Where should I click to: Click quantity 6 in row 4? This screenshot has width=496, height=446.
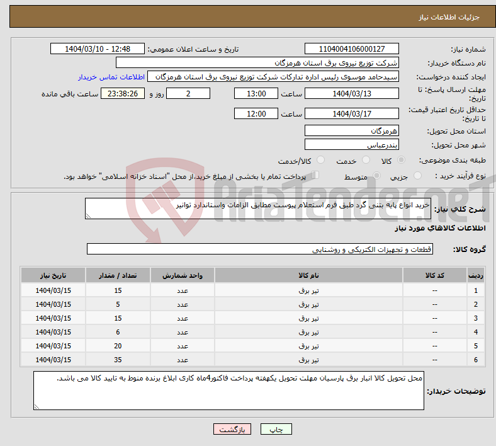click(118, 332)
